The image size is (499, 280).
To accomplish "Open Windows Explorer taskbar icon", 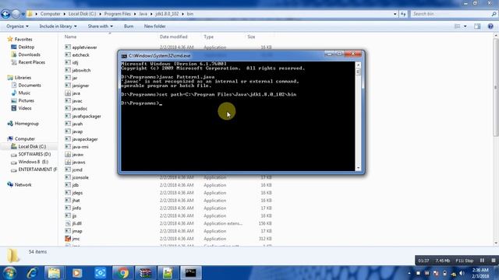I will 54,273.
